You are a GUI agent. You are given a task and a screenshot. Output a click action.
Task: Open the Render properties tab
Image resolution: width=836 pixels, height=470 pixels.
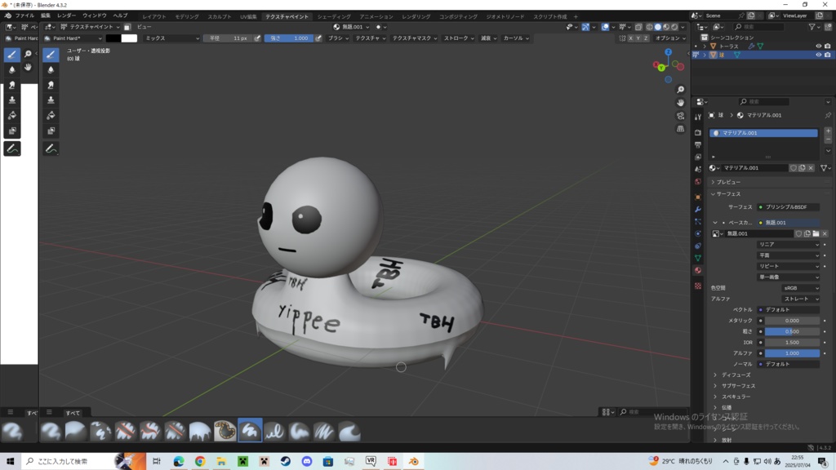(698, 131)
